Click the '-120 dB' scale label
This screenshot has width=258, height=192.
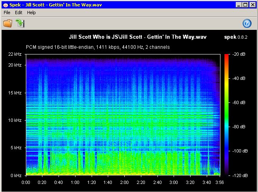(240, 175)
